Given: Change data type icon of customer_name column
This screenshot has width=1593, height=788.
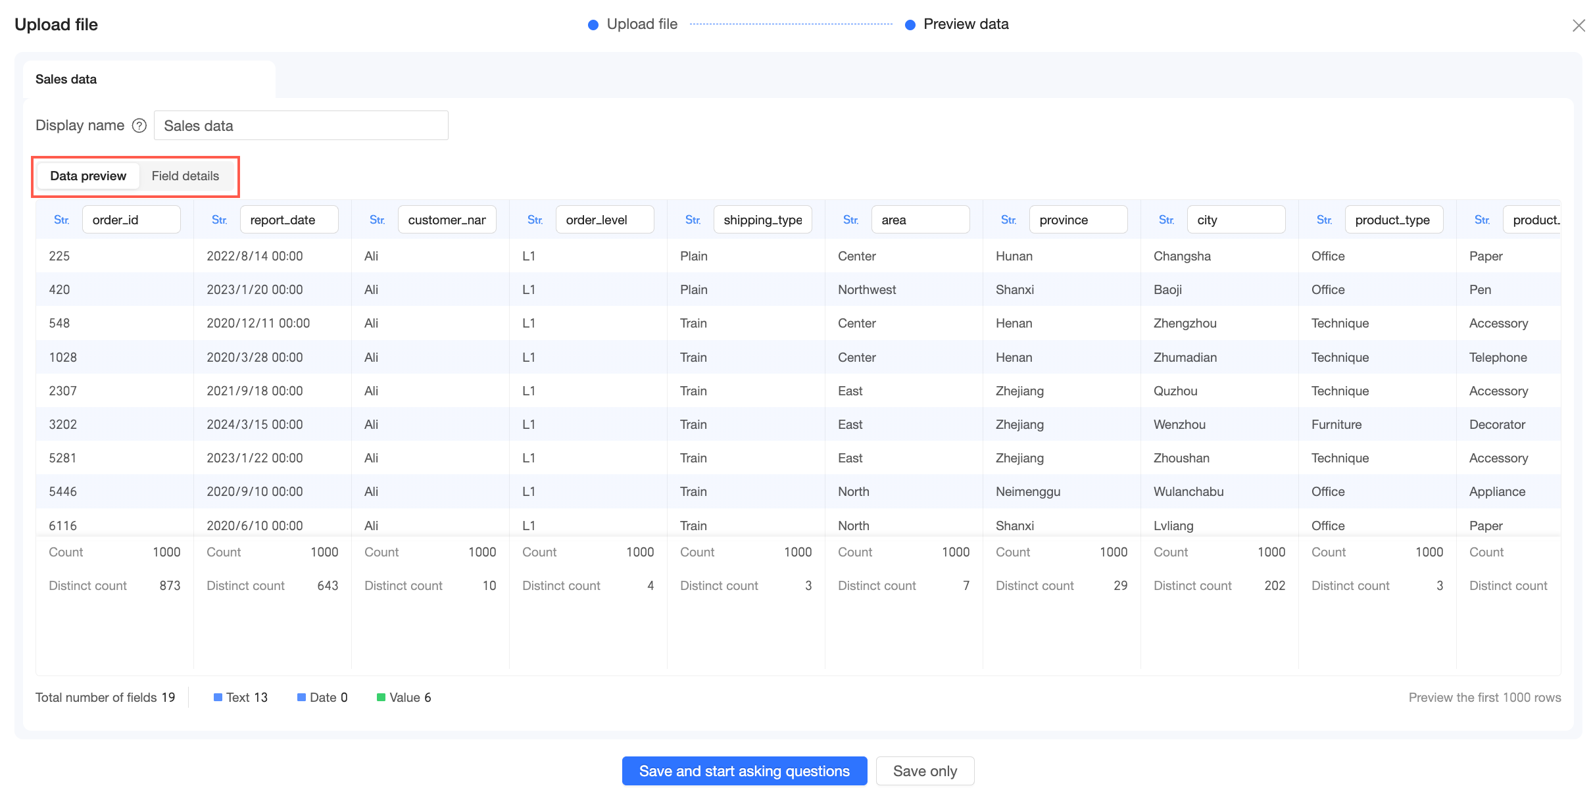Looking at the screenshot, I should coord(377,220).
